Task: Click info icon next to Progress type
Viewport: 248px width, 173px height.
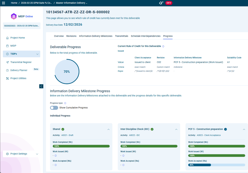Action: [65, 103]
